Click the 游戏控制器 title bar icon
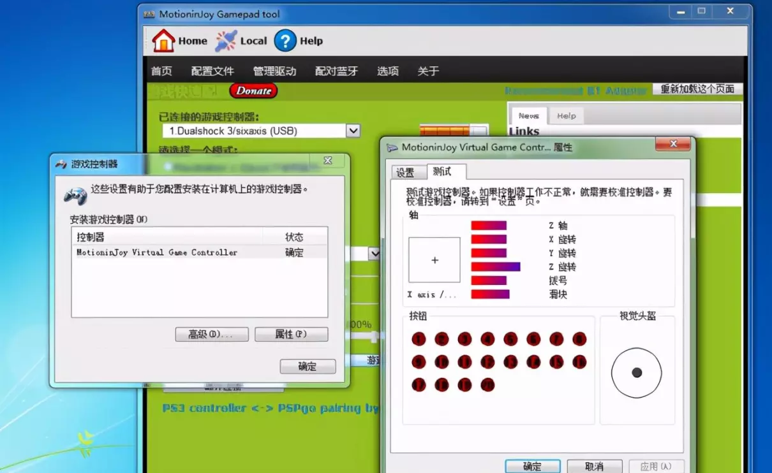Screen dimensions: 772x473 (61, 164)
